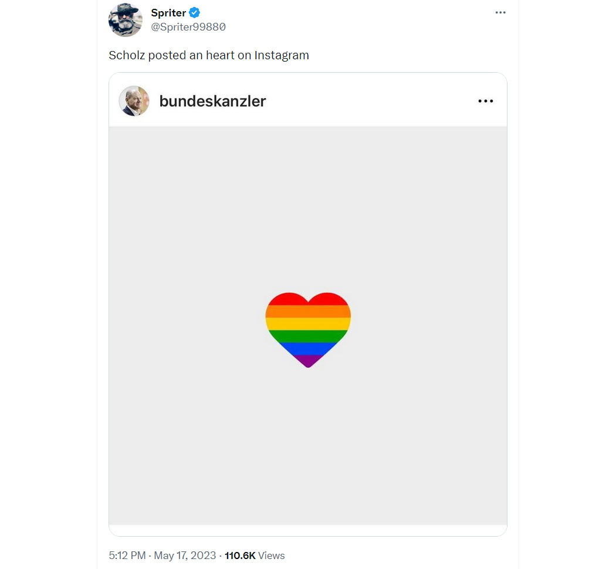Click the May 17, 2023 date
616x569 pixels.
[x=185, y=556]
